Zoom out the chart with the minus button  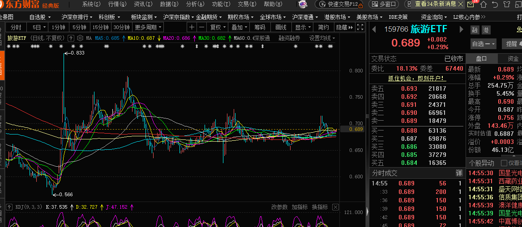[x=201, y=27]
